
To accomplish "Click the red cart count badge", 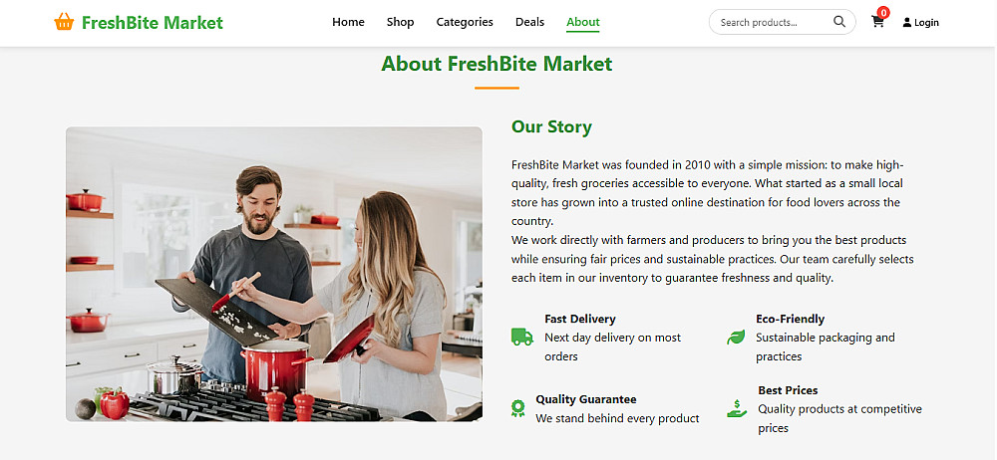I will [x=883, y=13].
